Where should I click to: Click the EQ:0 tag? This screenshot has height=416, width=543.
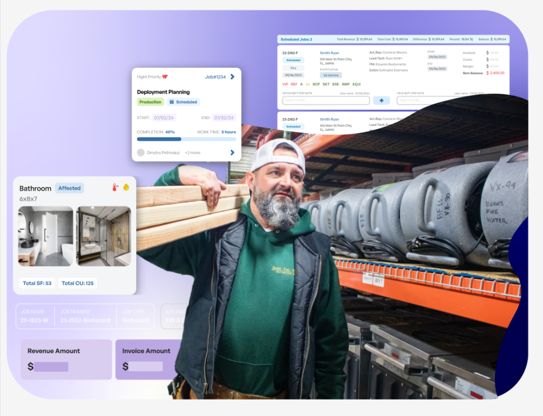(x=357, y=84)
